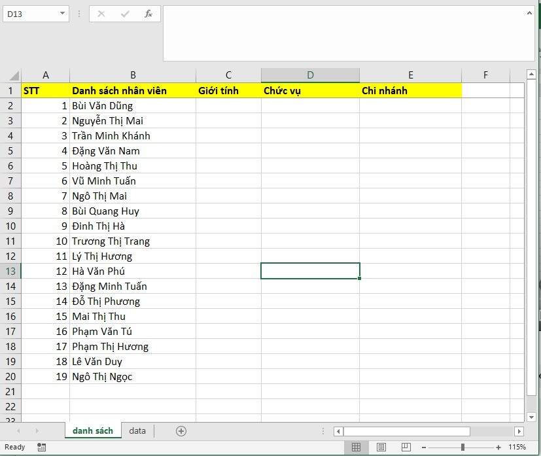This screenshot has width=541, height=456.
Task: Switch to the data sheet tab
Action: [137, 430]
